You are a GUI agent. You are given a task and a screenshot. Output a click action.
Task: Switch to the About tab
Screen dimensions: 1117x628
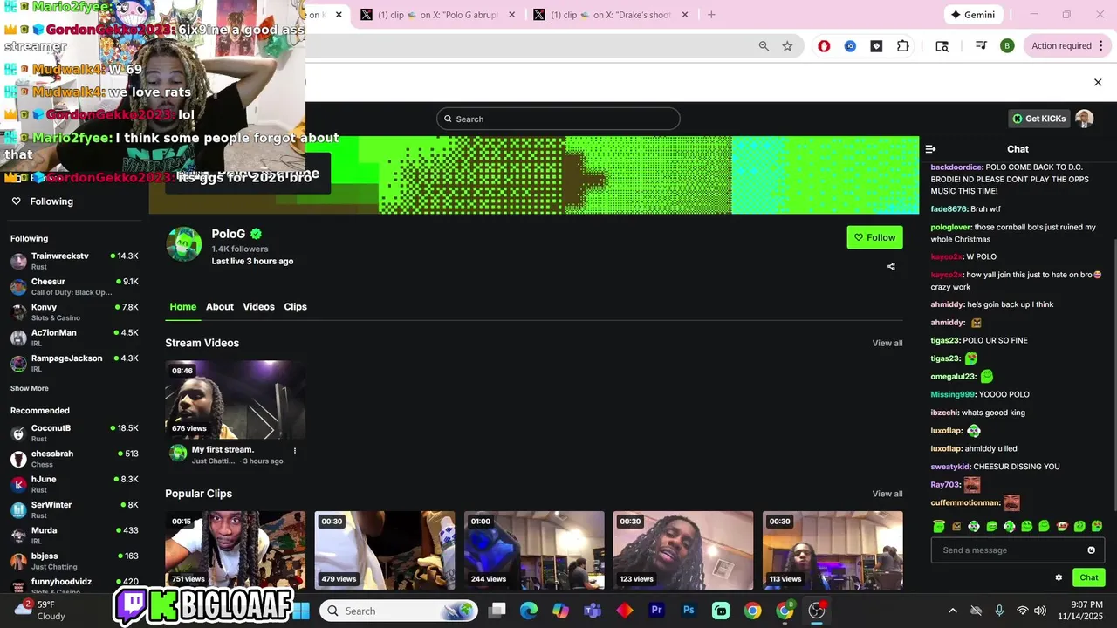pyautogui.click(x=220, y=307)
